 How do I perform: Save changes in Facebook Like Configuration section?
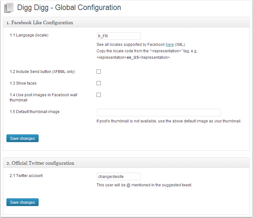23,138
